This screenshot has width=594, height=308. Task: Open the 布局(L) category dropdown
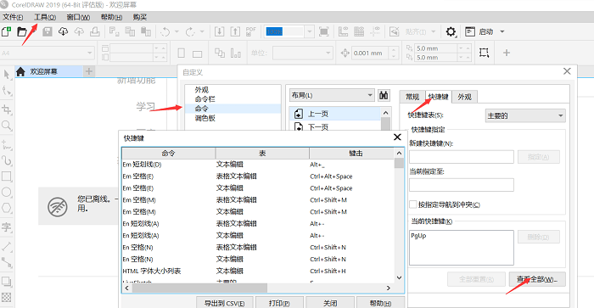(333, 96)
